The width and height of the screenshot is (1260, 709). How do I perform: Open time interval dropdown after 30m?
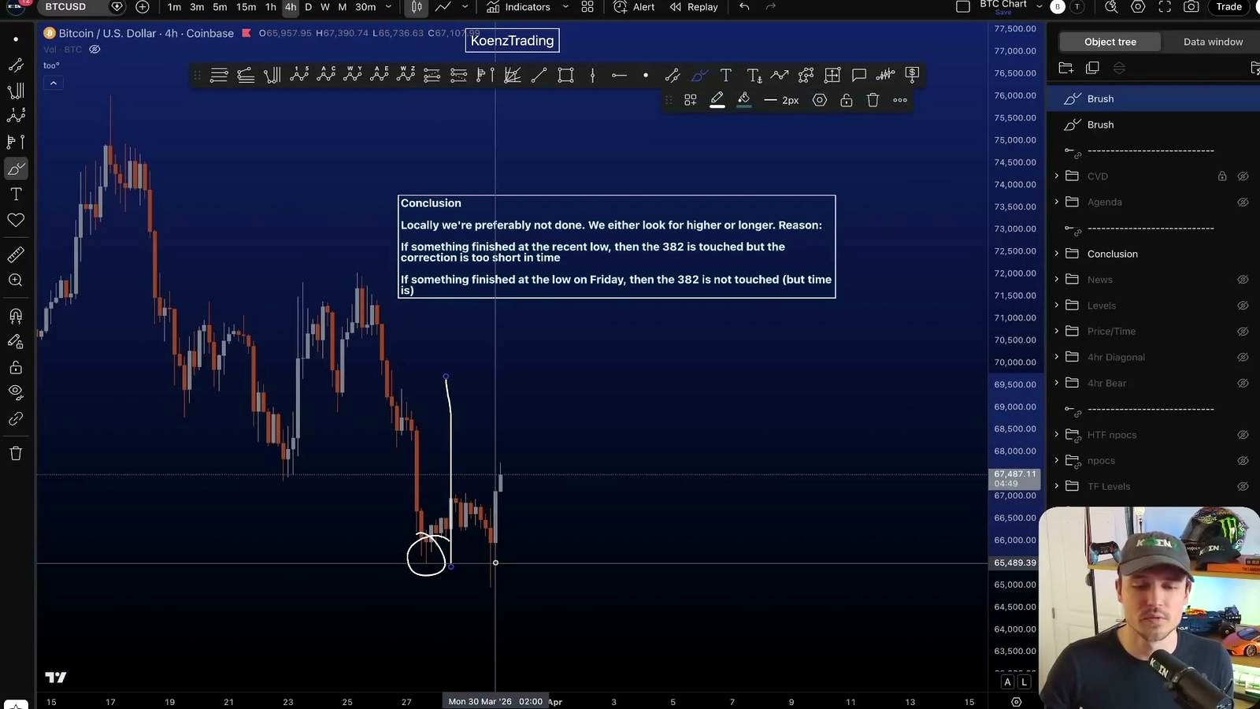(x=388, y=7)
